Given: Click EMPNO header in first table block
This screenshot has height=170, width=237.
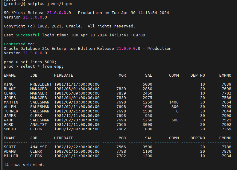Looking at the screenshot, I should click(225, 75).
